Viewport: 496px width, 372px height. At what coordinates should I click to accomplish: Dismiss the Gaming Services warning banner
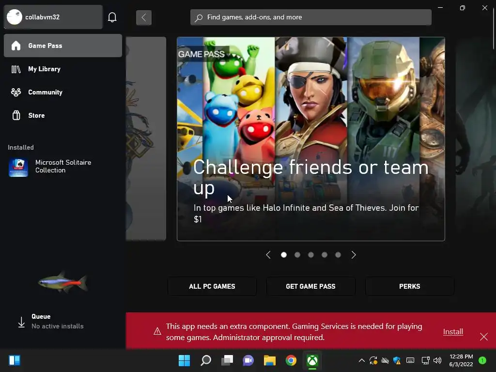484,337
